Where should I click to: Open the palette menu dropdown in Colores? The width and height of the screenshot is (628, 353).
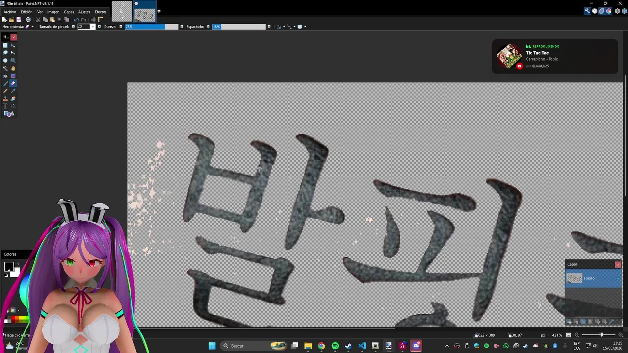(x=18, y=310)
